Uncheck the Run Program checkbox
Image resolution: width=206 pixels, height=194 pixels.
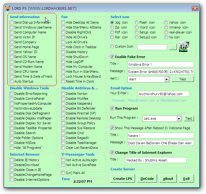pos(112,108)
